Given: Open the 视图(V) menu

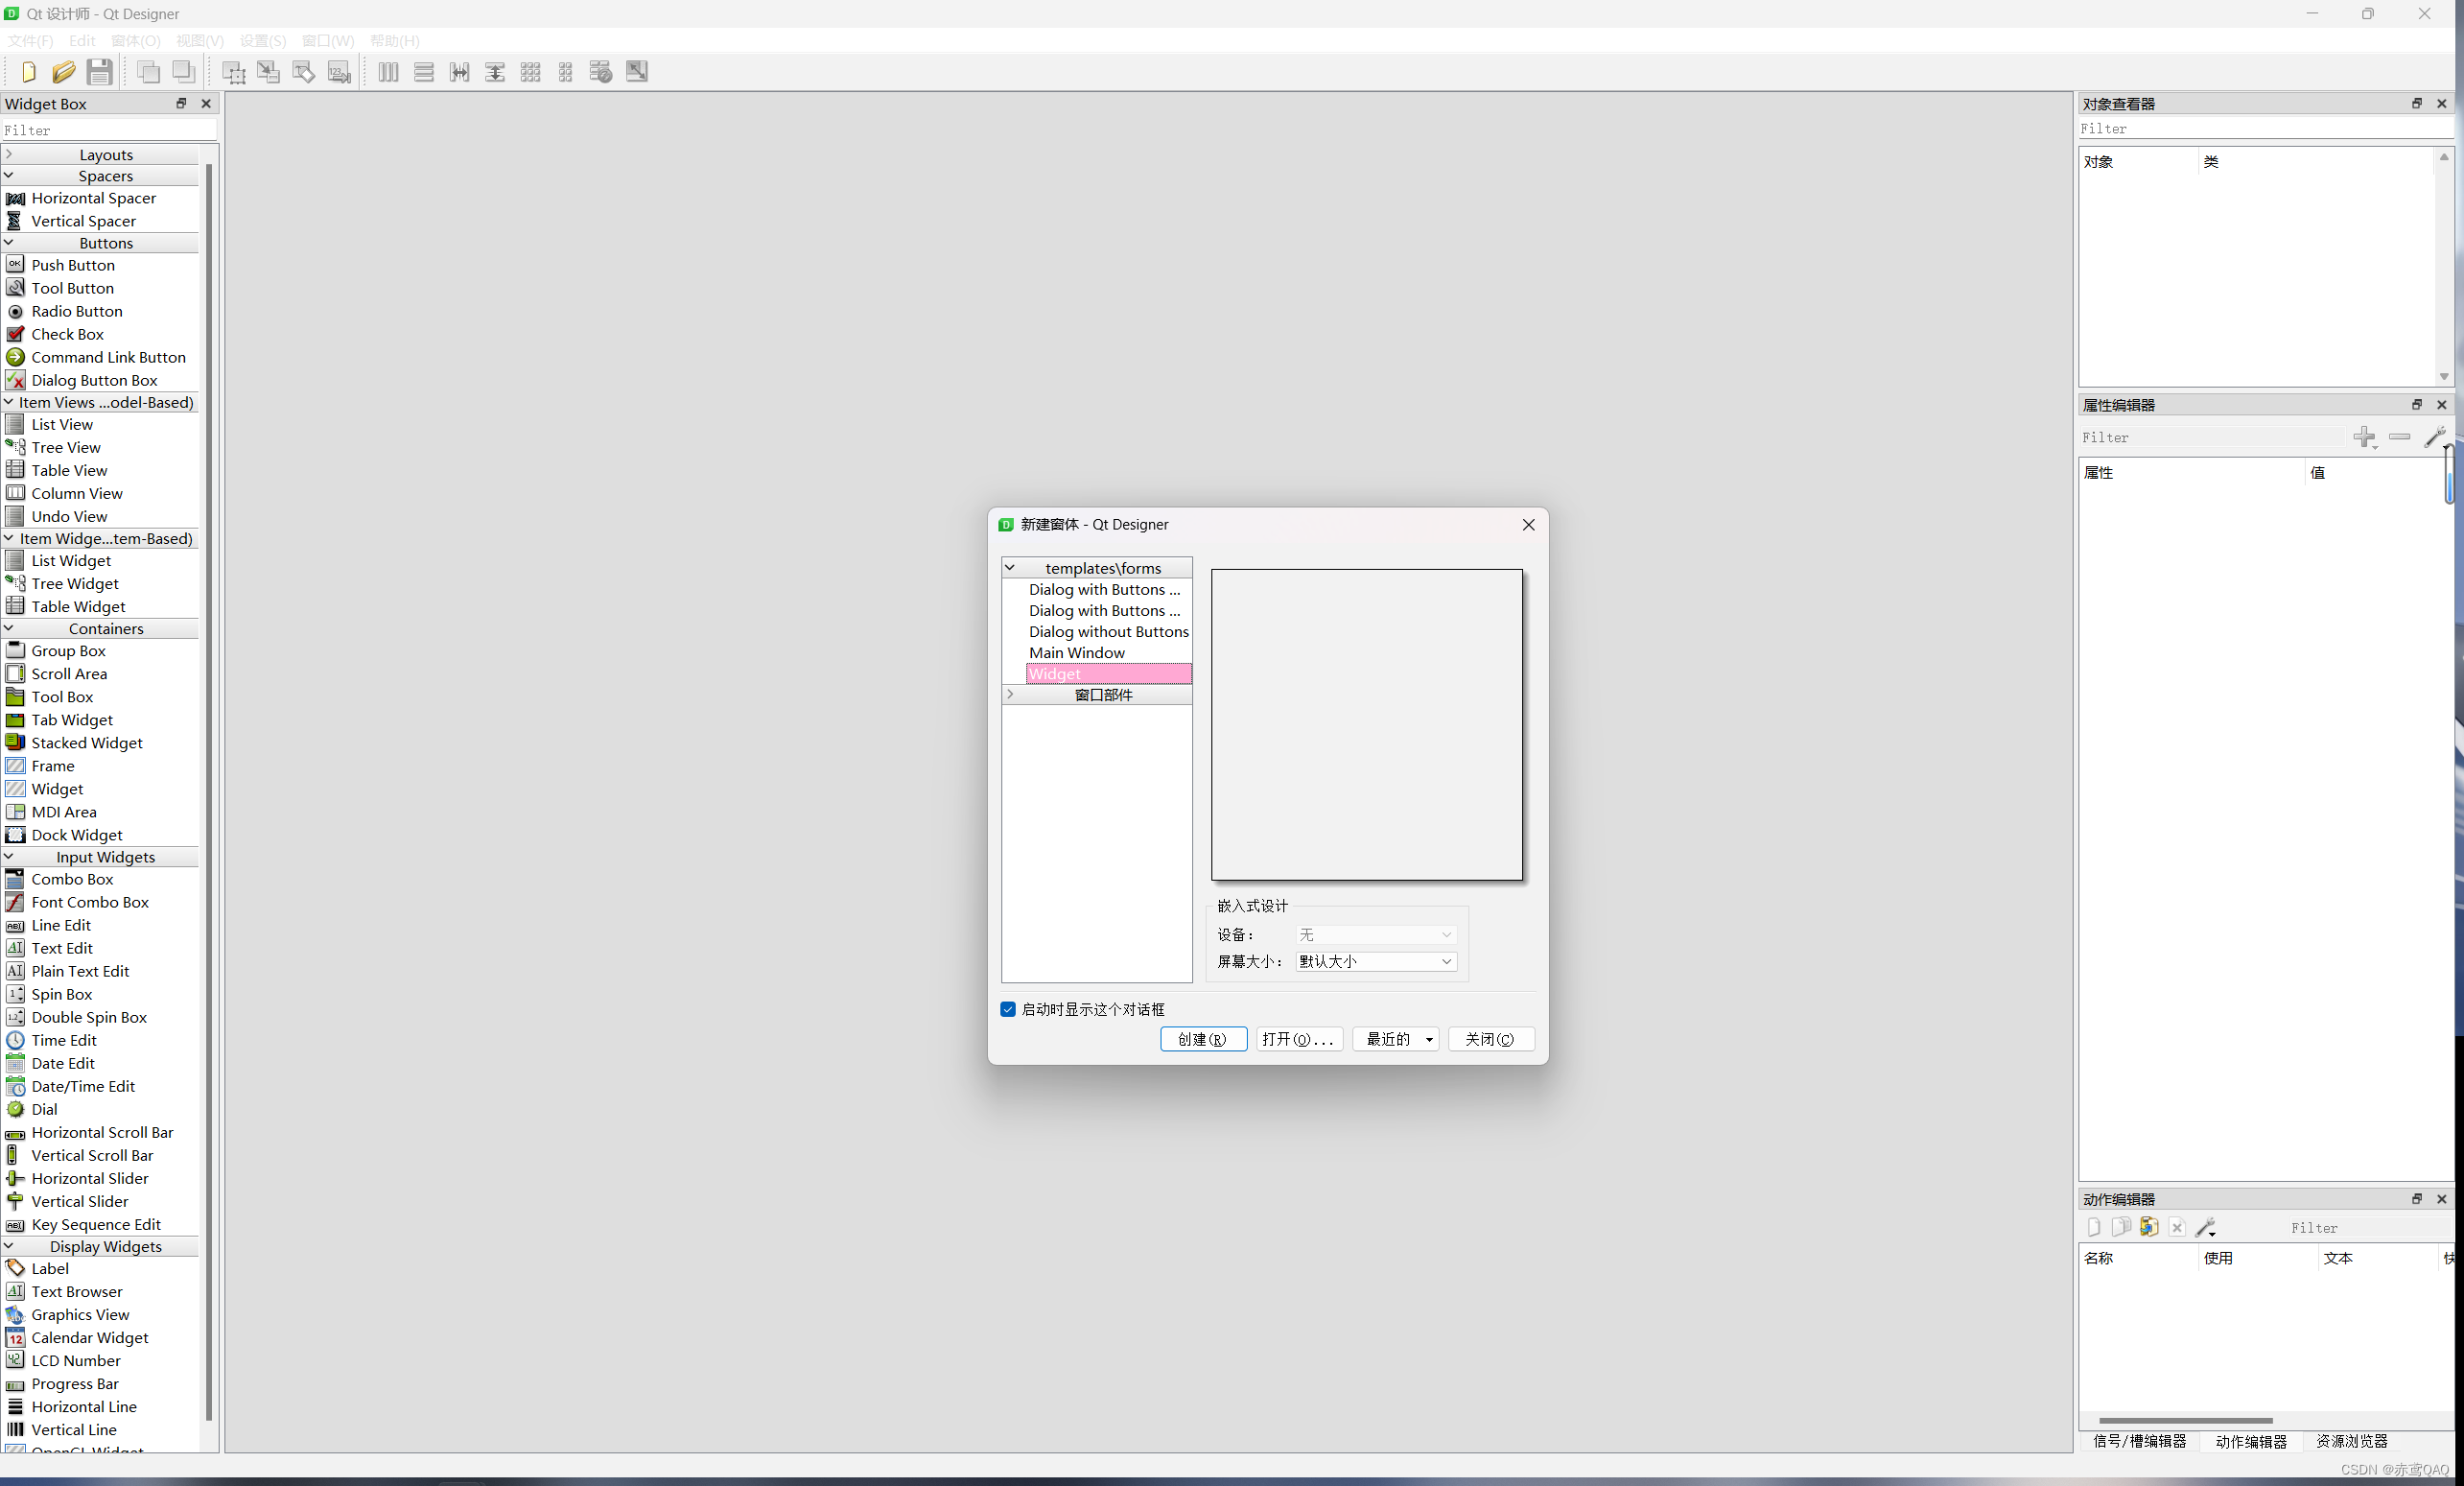Looking at the screenshot, I should coord(200,41).
